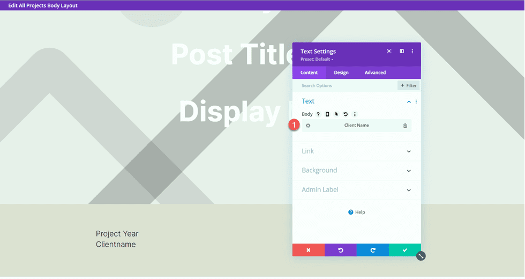Click the Search Options field
This screenshot has height=279, width=525.
click(345, 85)
